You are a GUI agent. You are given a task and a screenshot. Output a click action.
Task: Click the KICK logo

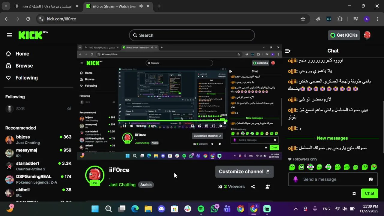(33, 35)
